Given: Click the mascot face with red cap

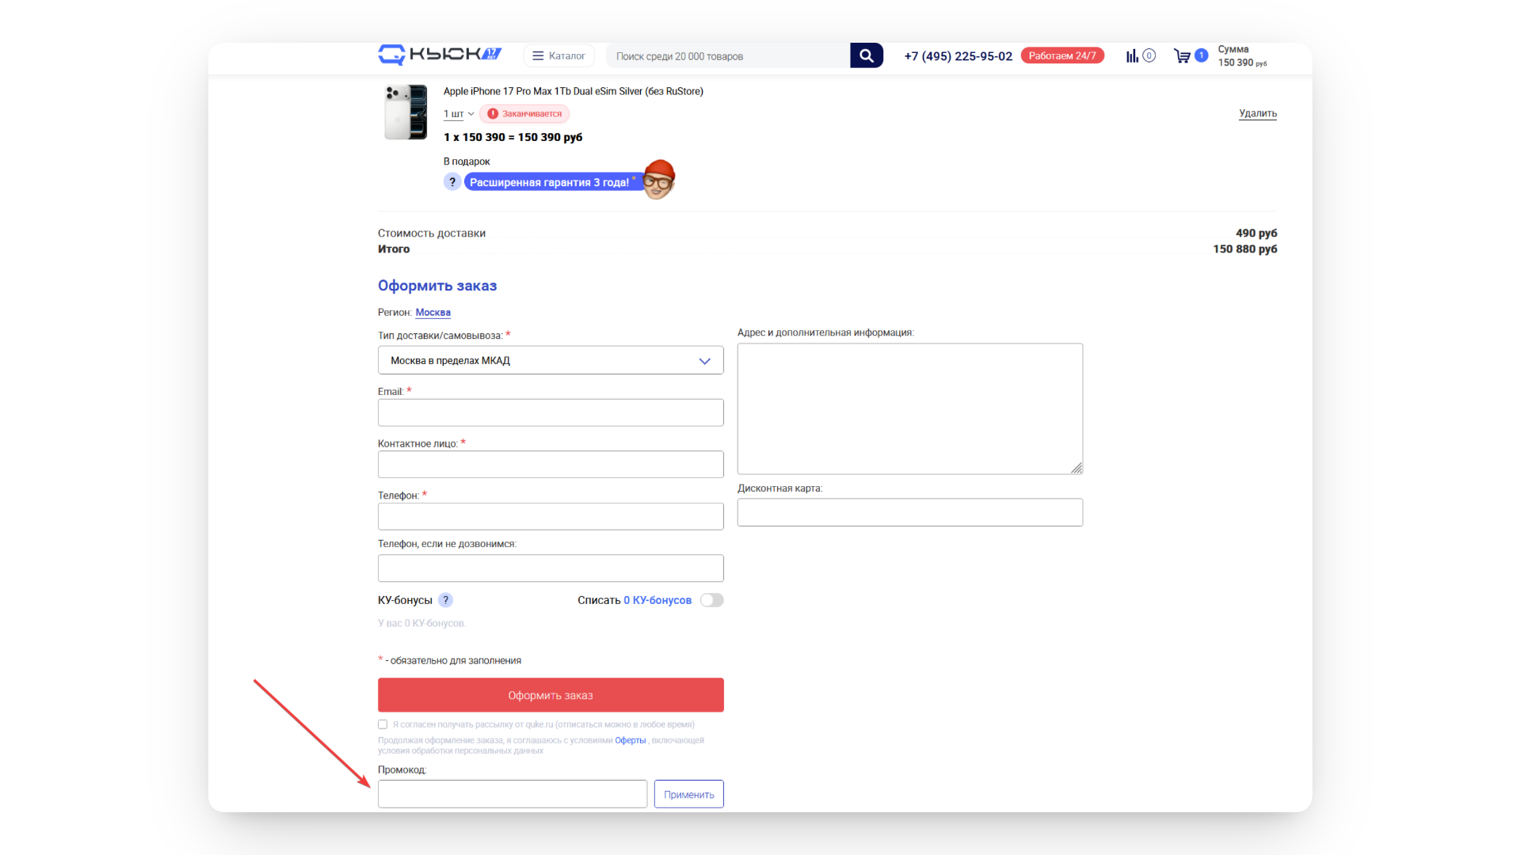Looking at the screenshot, I should 658,179.
